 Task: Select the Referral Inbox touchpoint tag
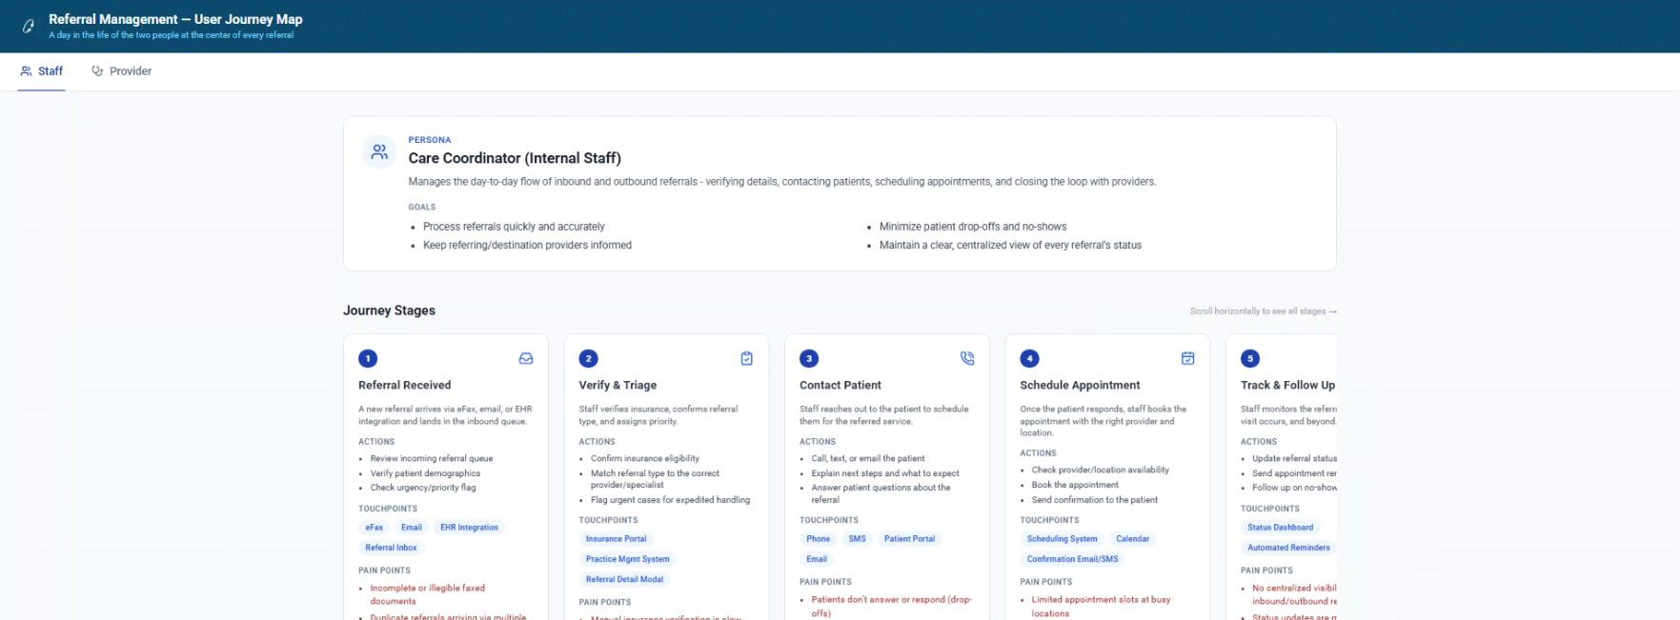point(392,548)
